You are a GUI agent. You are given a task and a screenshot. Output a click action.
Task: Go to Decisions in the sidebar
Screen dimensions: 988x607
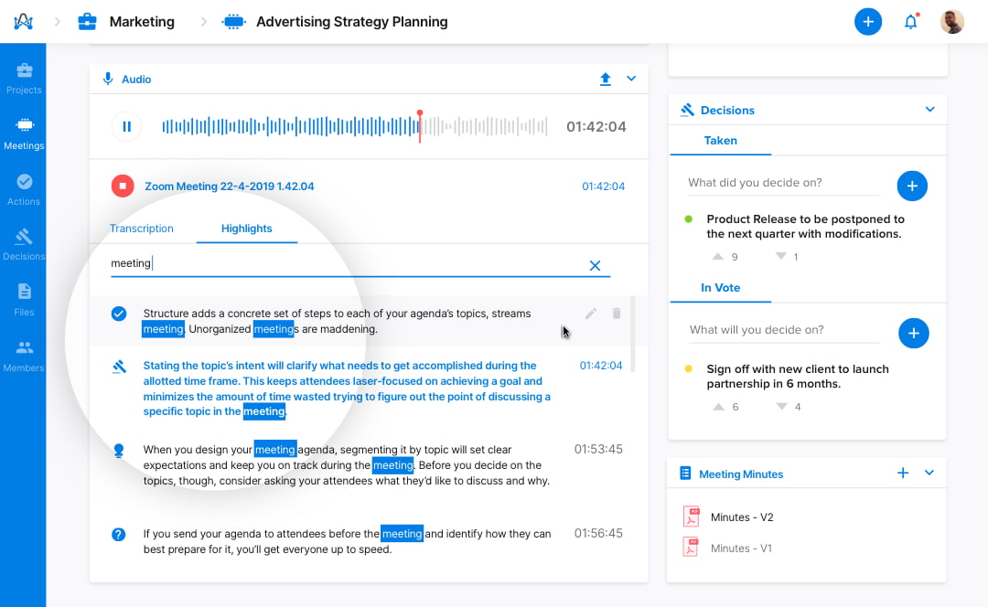point(24,245)
